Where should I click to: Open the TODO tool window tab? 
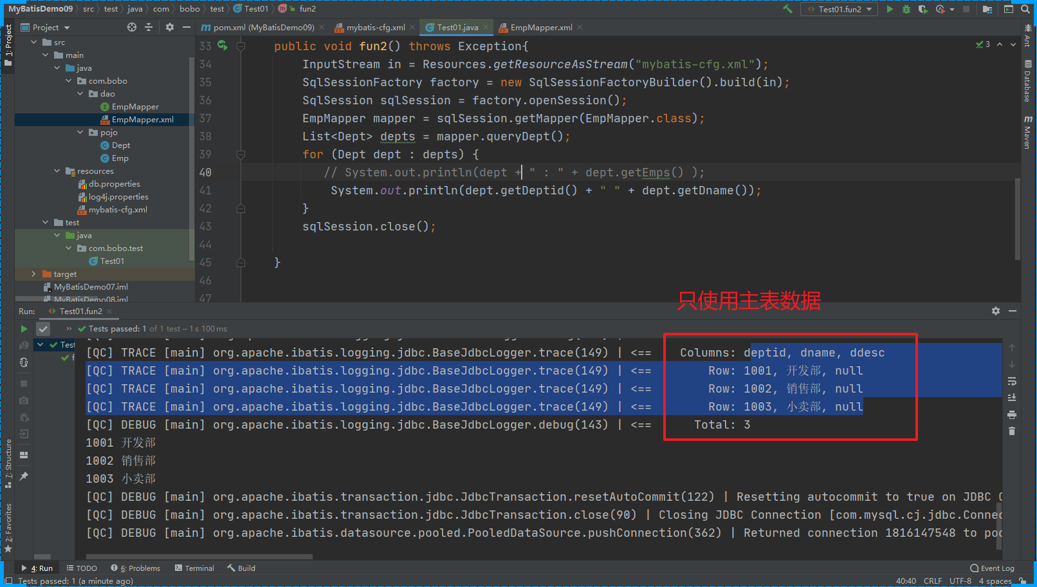coord(82,568)
